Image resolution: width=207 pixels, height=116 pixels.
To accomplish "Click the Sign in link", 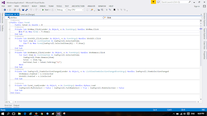I will click(197, 6).
